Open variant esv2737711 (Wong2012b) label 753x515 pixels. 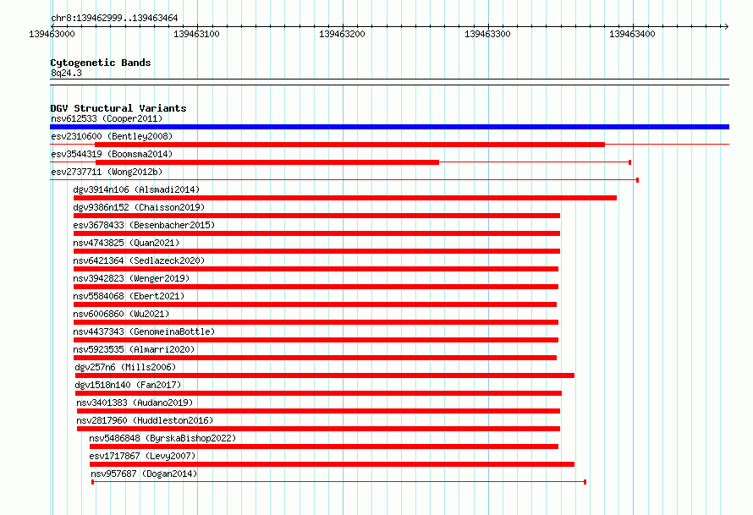(107, 172)
